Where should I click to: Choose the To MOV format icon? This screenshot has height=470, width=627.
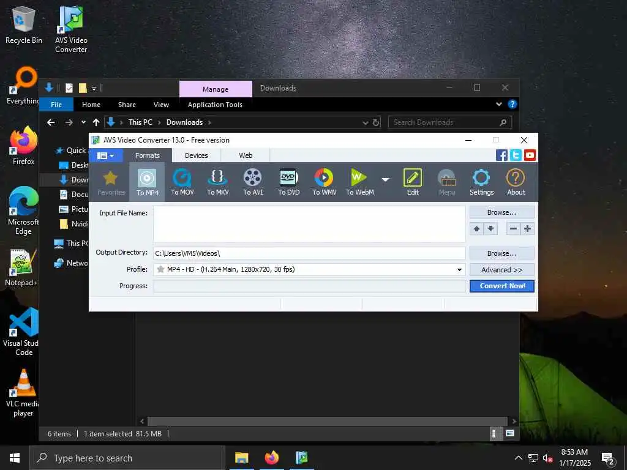coord(182,182)
